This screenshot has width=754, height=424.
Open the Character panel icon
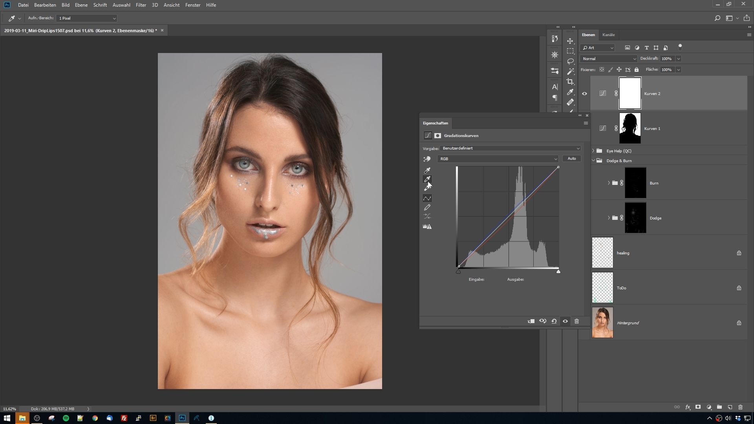(x=555, y=87)
